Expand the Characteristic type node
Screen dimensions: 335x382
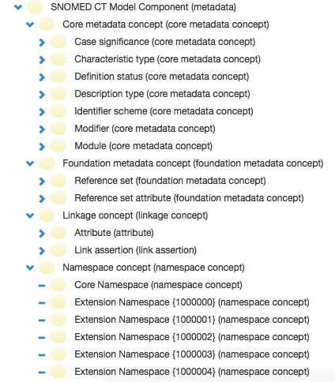point(42,60)
